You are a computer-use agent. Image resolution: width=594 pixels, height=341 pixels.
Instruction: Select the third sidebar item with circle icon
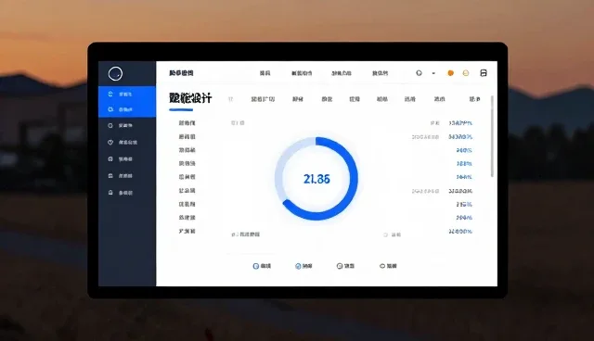coord(120,125)
